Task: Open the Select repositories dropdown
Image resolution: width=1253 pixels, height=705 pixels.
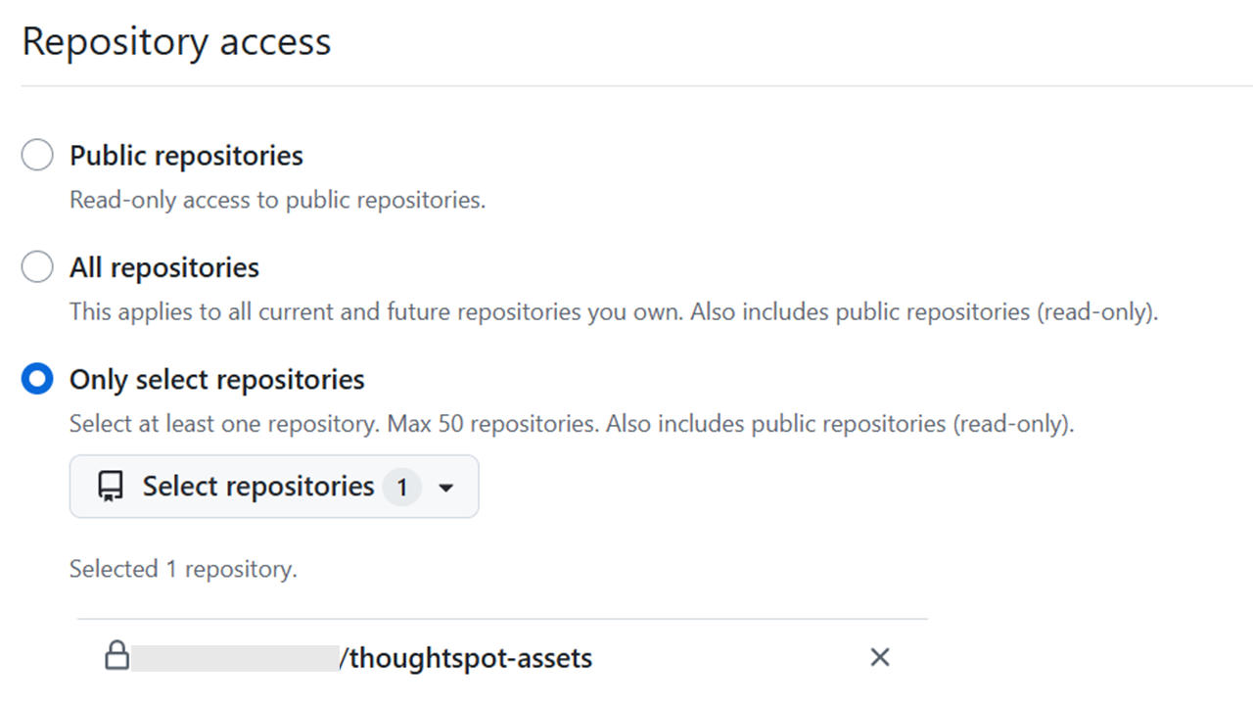Action: (x=274, y=487)
